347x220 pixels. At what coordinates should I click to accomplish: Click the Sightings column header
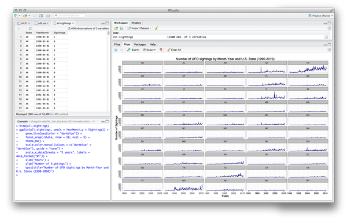click(60, 33)
